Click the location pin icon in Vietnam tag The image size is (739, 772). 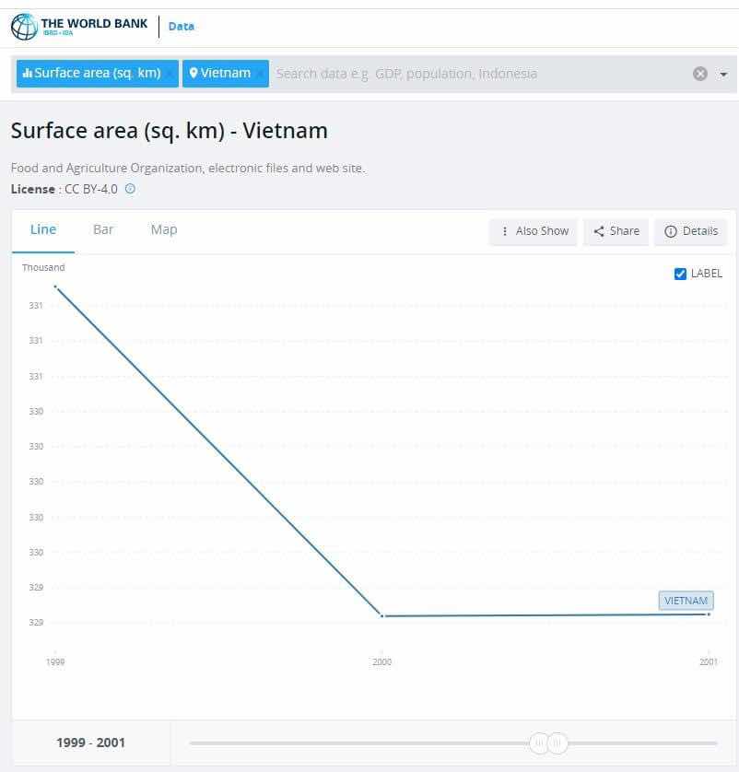(194, 73)
